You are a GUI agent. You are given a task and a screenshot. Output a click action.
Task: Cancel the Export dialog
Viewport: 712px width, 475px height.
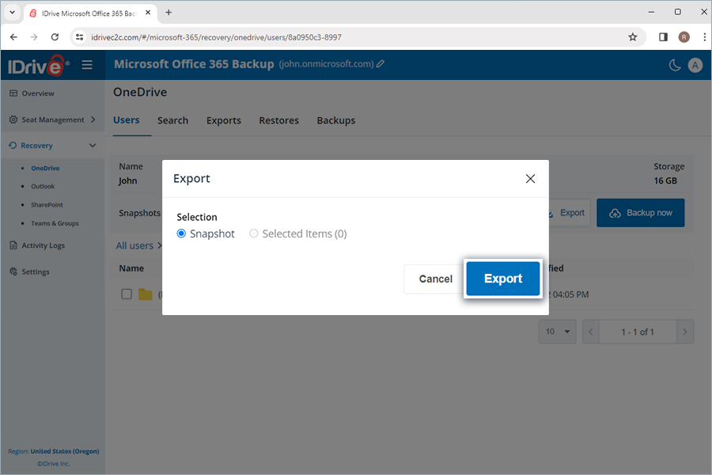coord(434,279)
